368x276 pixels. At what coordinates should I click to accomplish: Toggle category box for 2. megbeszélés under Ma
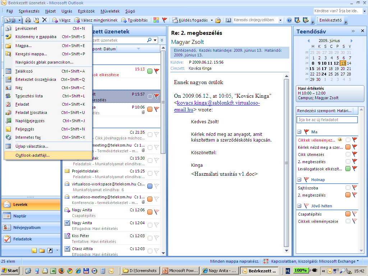[348, 161]
